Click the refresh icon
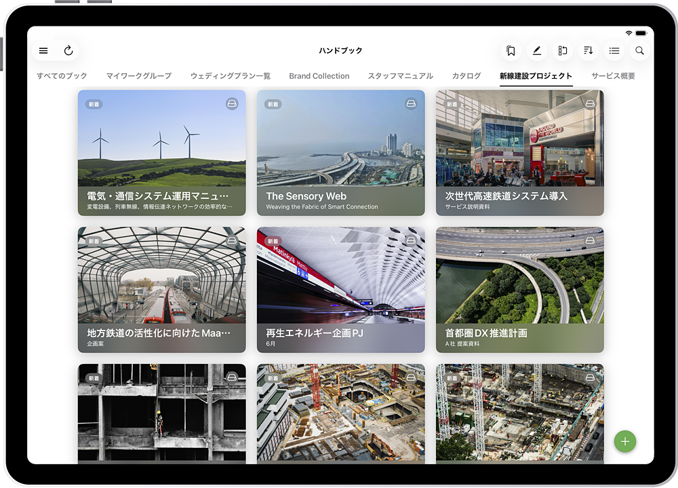This screenshot has width=678, height=488. (68, 51)
